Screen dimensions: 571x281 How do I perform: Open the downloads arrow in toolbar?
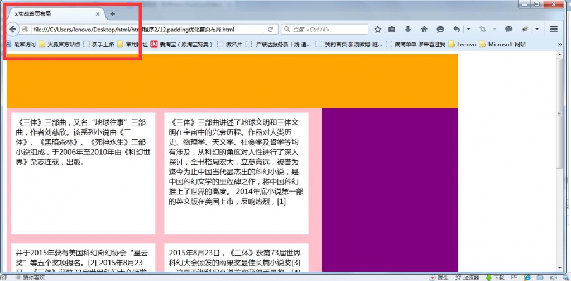coord(408,30)
